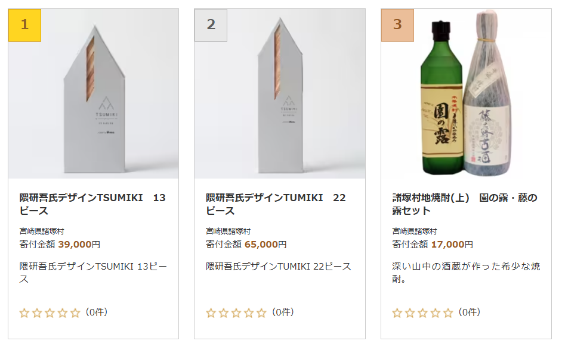Click the 39,000円 donation amount
The height and width of the screenshot is (347, 562).
coord(79,245)
